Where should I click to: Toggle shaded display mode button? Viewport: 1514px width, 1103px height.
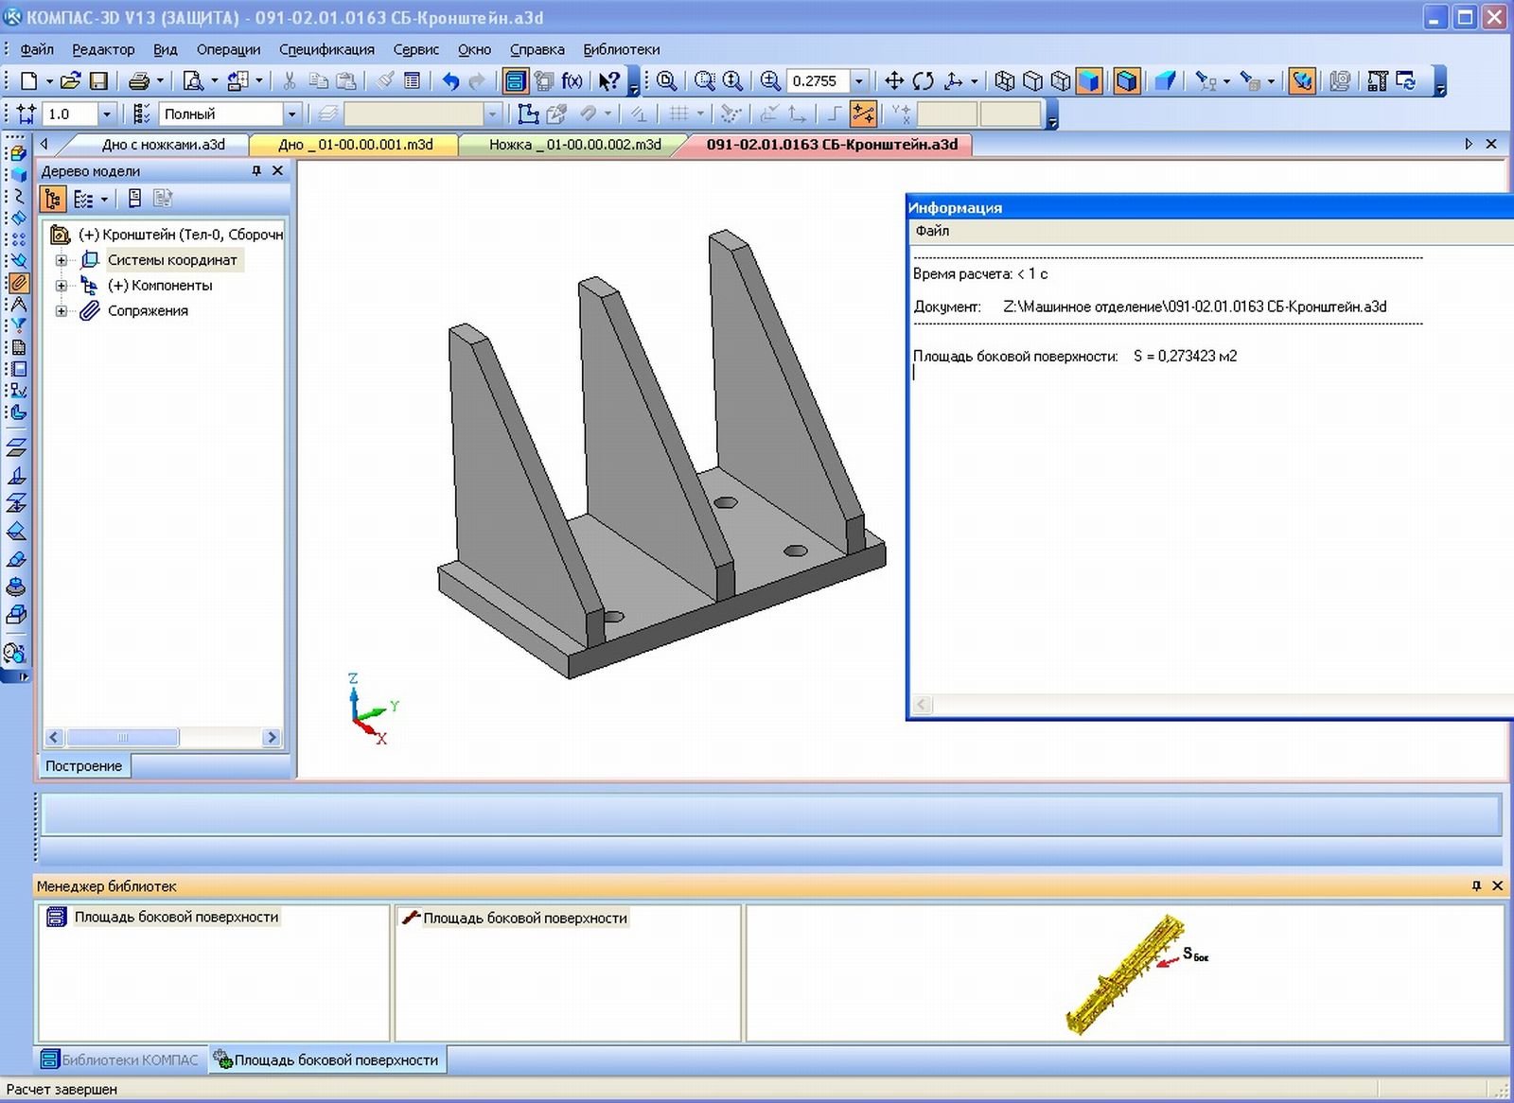[1089, 81]
